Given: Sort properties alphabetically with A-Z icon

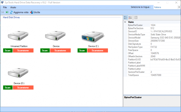Looking at the screenshot, I should [130, 17].
